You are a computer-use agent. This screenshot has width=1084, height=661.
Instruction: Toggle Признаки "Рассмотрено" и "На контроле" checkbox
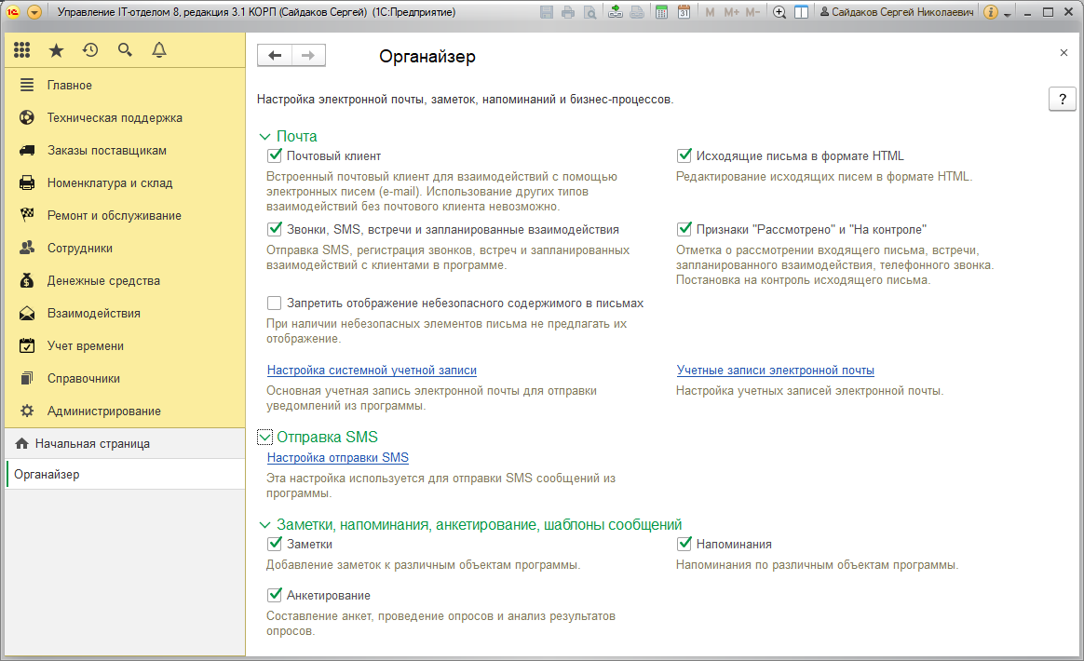pyautogui.click(x=684, y=229)
